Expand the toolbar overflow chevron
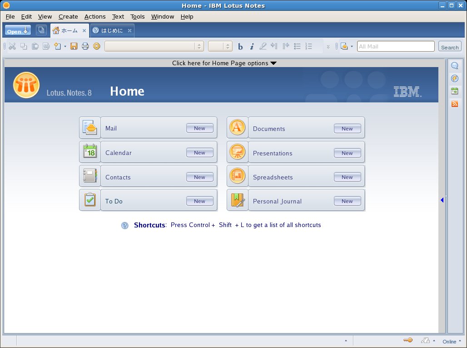467x348 pixels. 328,47
